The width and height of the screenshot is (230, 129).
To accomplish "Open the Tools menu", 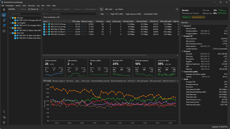I will click(49, 6).
